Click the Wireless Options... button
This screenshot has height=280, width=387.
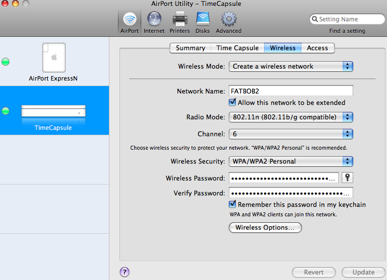pyautogui.click(x=265, y=227)
